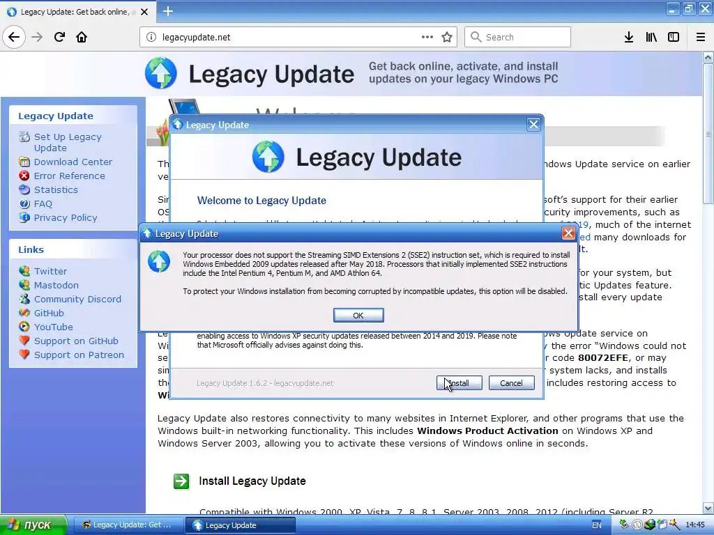Click the FAQ question mark icon

coord(24,204)
